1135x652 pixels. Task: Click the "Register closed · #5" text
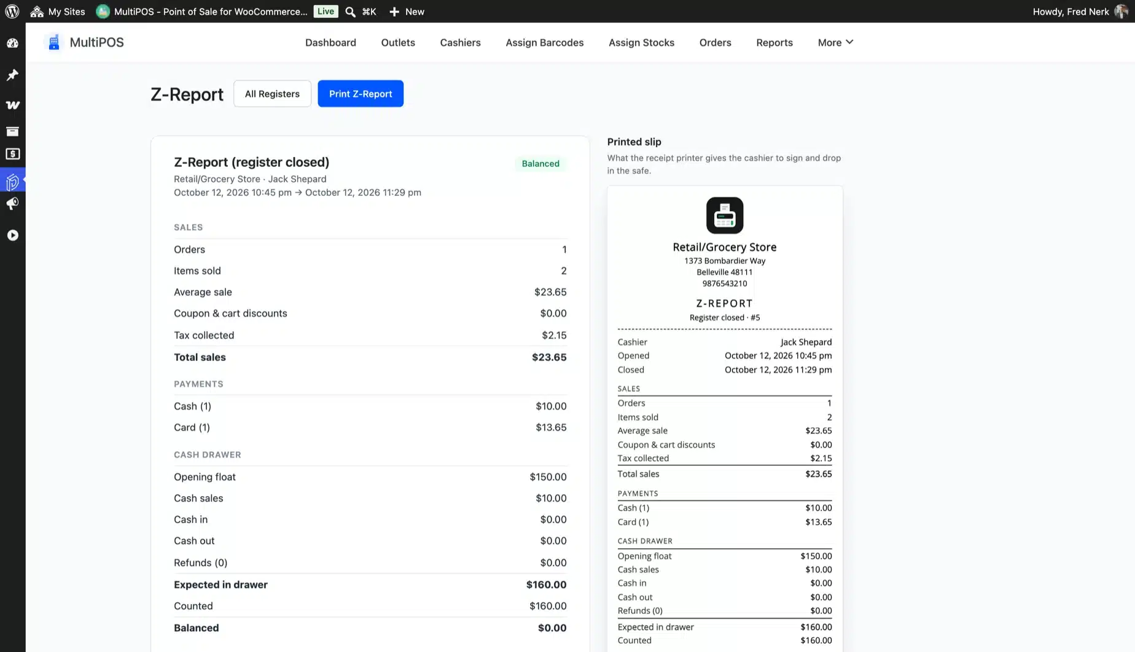click(725, 317)
